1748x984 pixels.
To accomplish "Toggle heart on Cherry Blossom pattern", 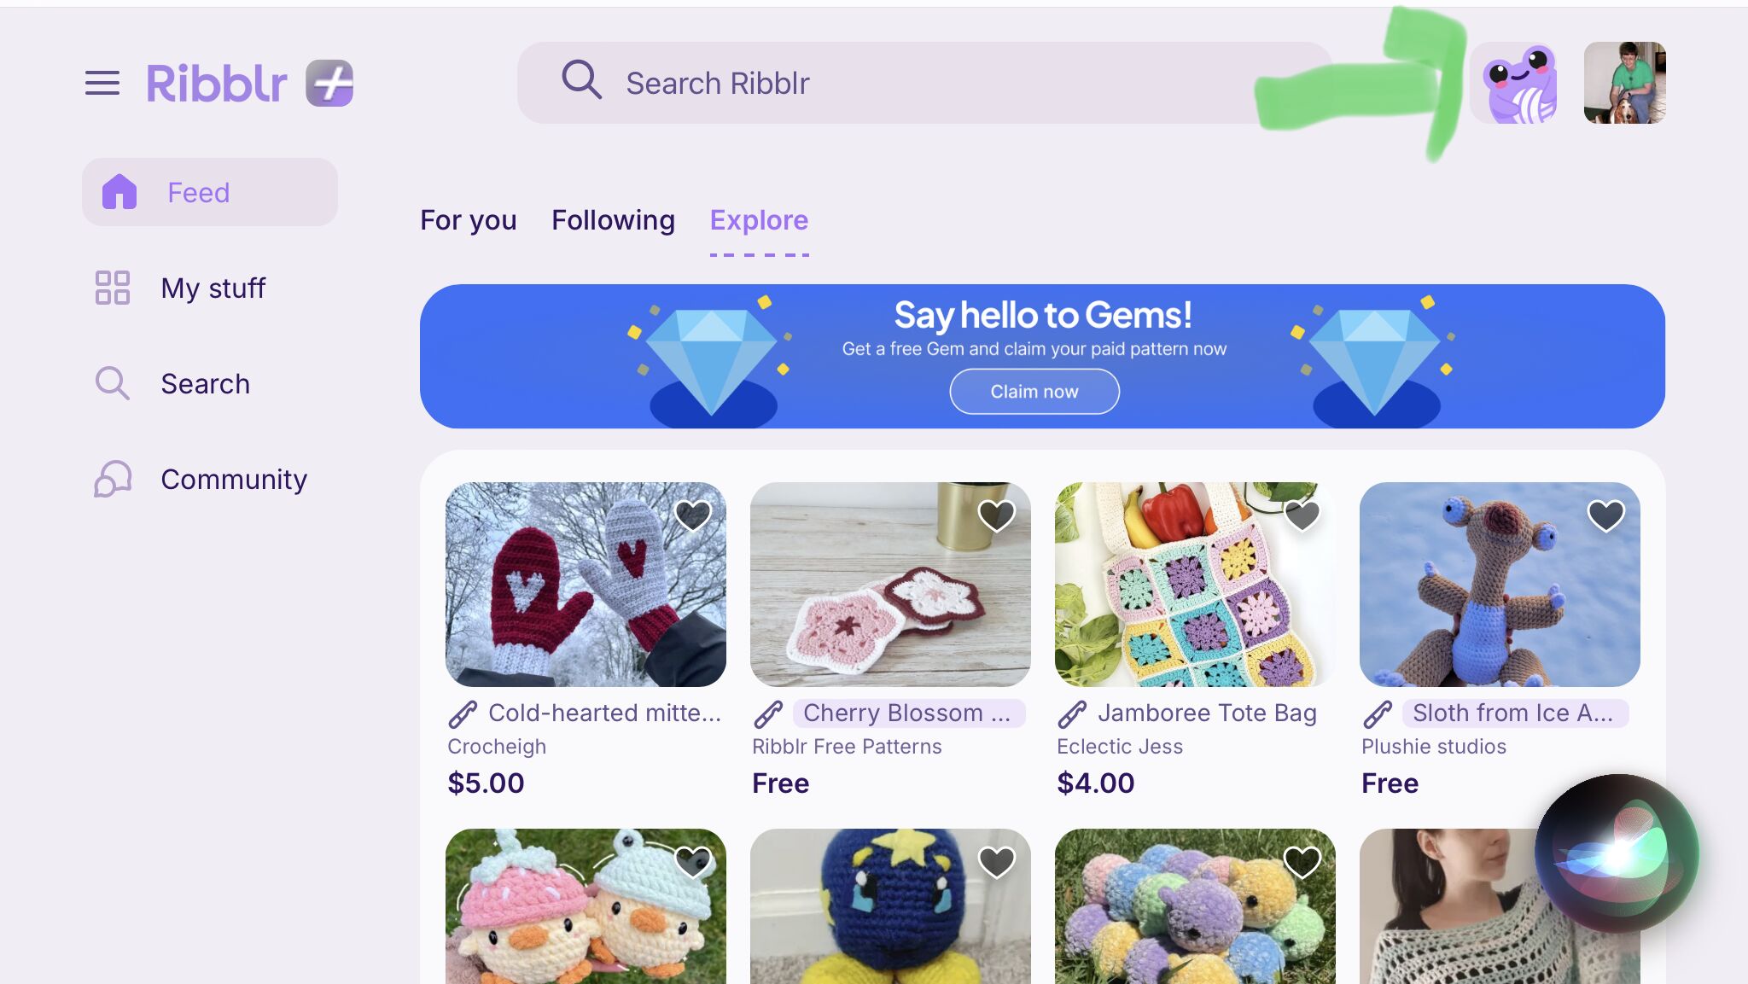I will pos(996,515).
